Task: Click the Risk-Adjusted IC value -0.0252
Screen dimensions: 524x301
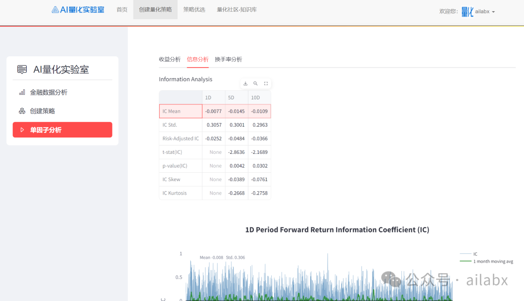Action: pos(214,139)
